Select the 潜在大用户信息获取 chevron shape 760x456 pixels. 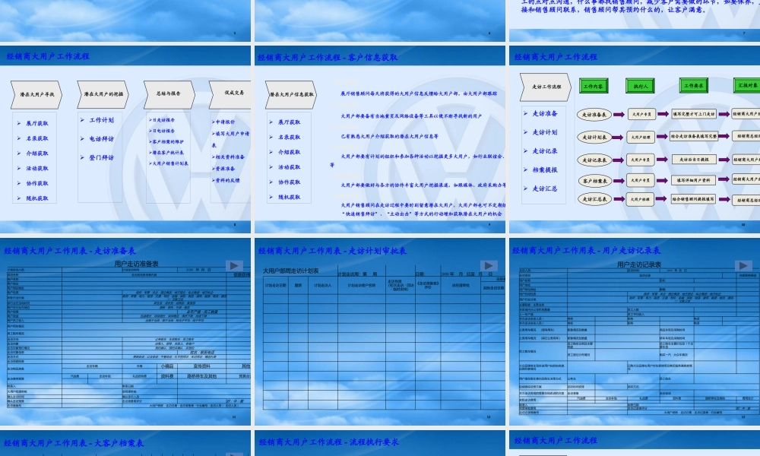pyautogui.click(x=291, y=94)
